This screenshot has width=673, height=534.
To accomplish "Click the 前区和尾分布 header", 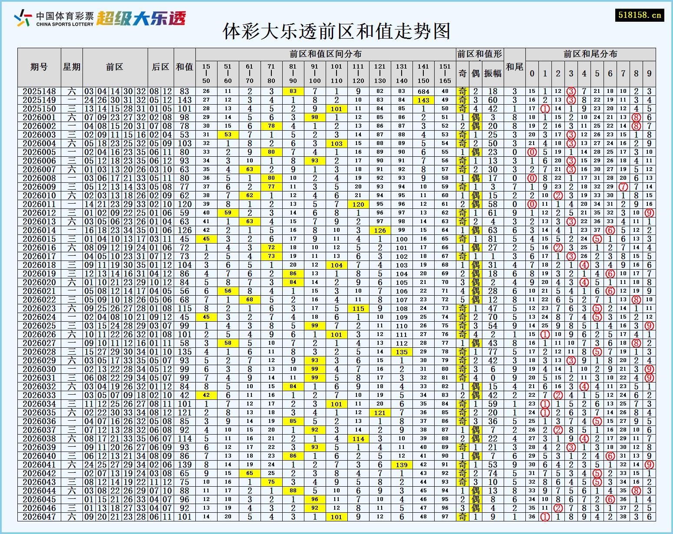I will tap(591, 54).
